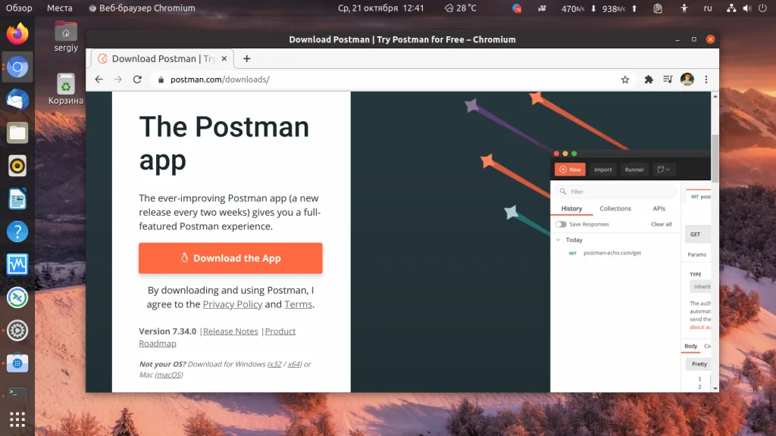Open the network indicator icon
The image size is (776, 436).
(x=731, y=8)
